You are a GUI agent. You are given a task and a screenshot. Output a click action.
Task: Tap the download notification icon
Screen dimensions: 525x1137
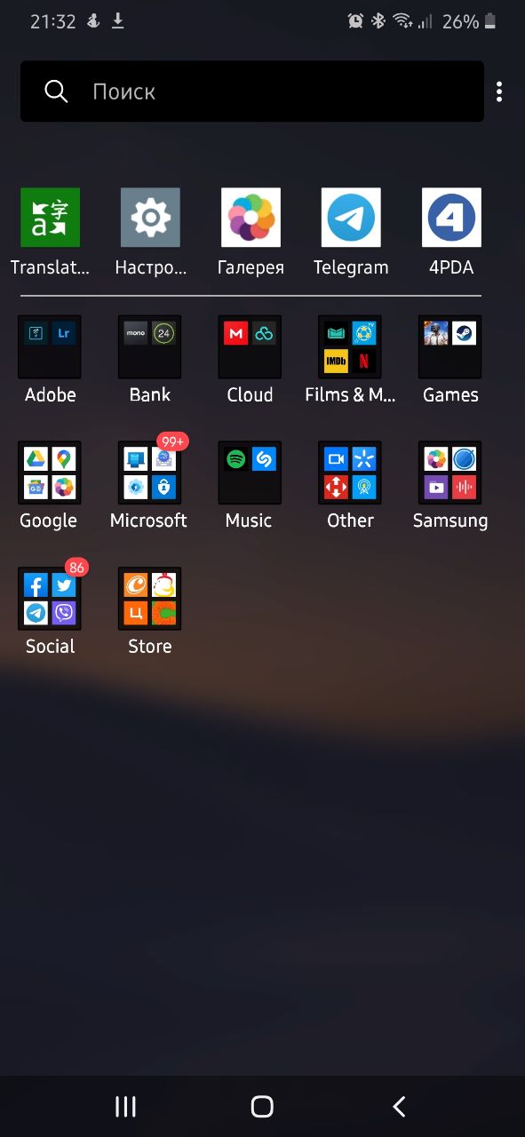coord(117,21)
